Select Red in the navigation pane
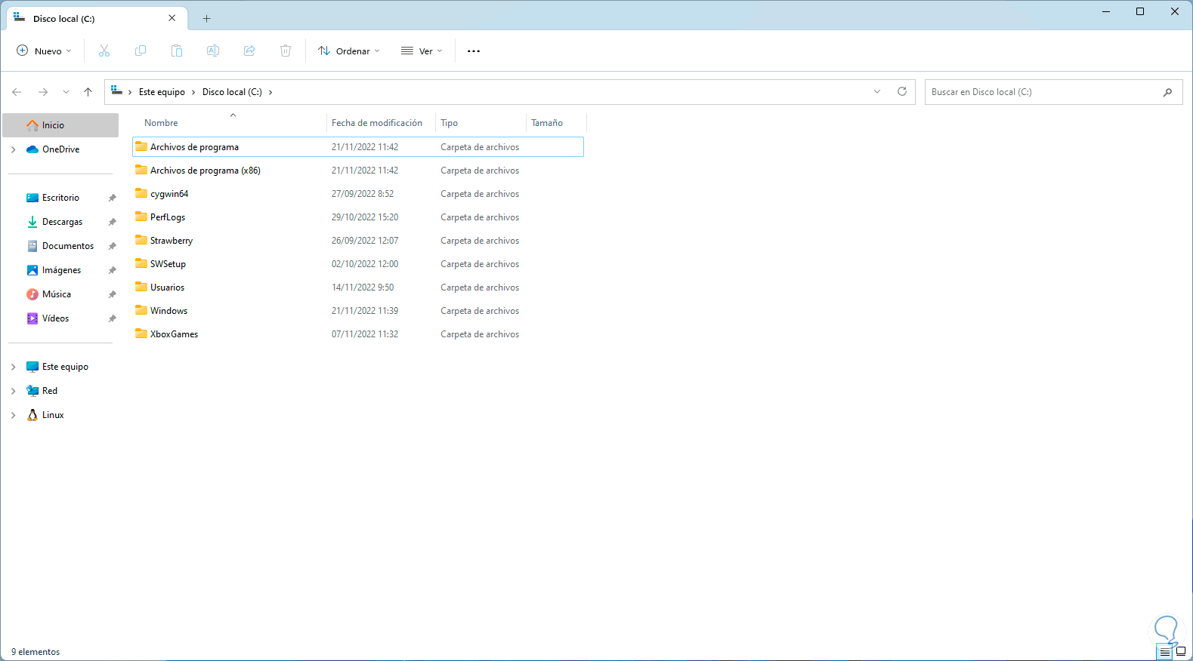This screenshot has width=1193, height=661. coord(50,391)
